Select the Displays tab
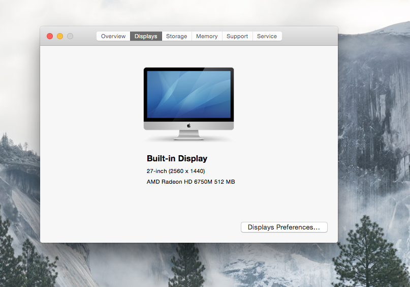410x287 pixels. pyautogui.click(x=146, y=36)
